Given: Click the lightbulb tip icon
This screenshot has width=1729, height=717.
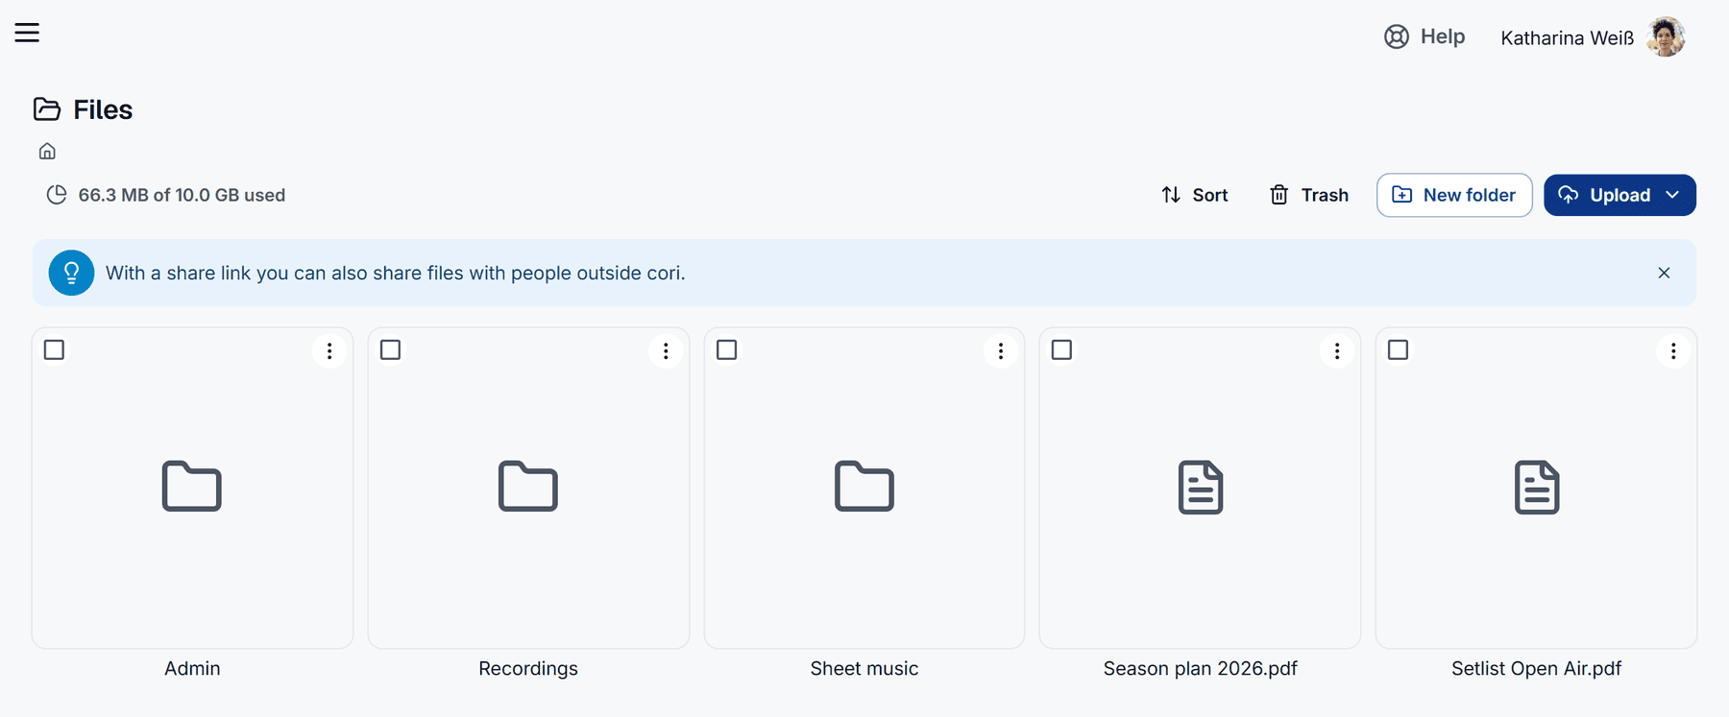Looking at the screenshot, I should point(71,273).
